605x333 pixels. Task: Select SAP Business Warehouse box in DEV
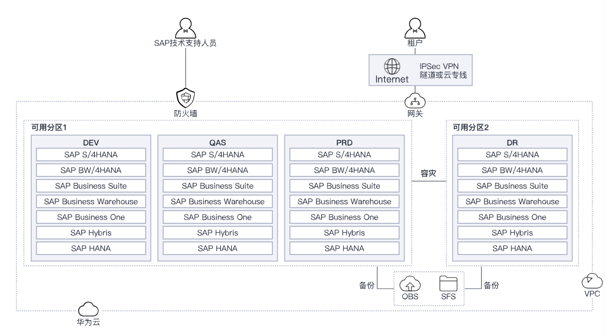pyautogui.click(x=91, y=201)
